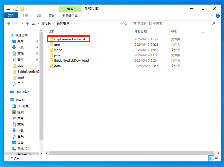Image resolution: width=224 pixels, height=167 pixels.
Task: Go back with the back arrow
Action: click(9, 24)
